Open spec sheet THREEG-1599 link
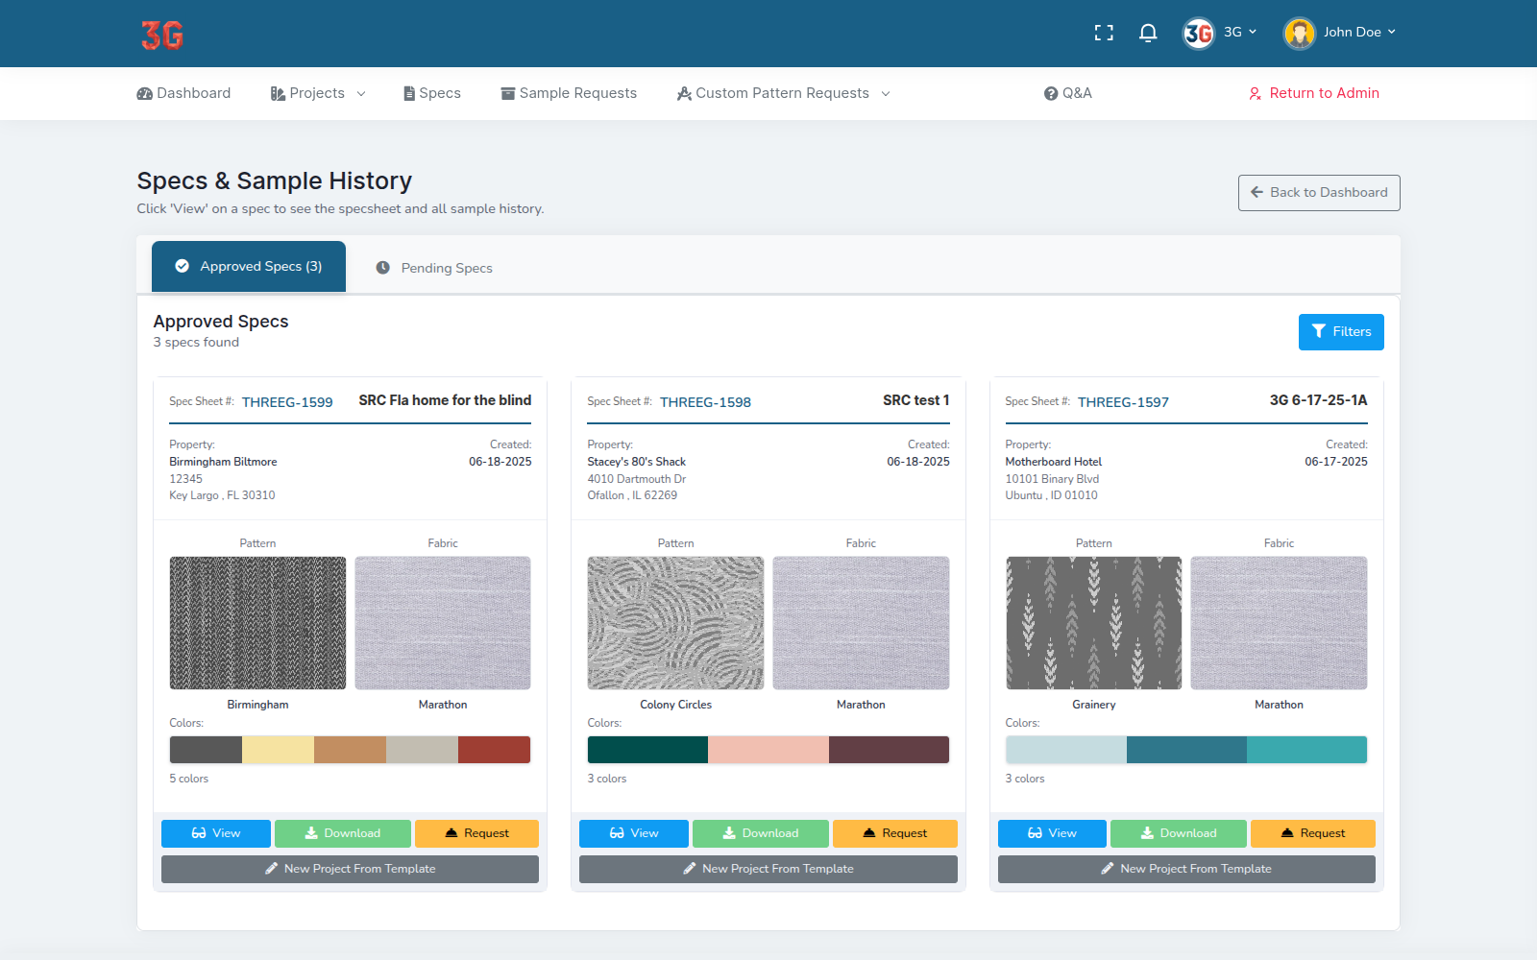1537x960 pixels. (287, 402)
